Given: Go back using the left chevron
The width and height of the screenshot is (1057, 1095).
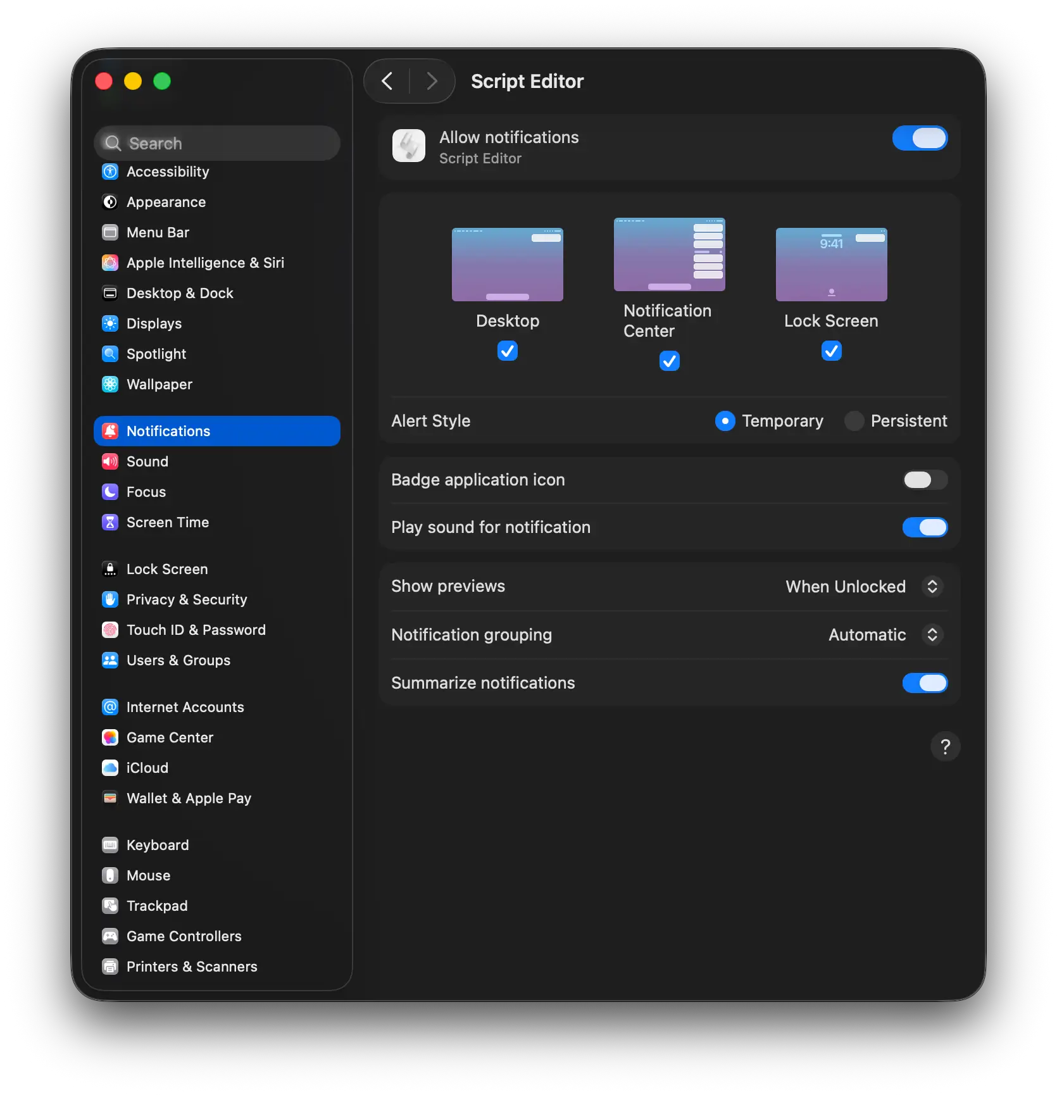Looking at the screenshot, I should (x=387, y=81).
